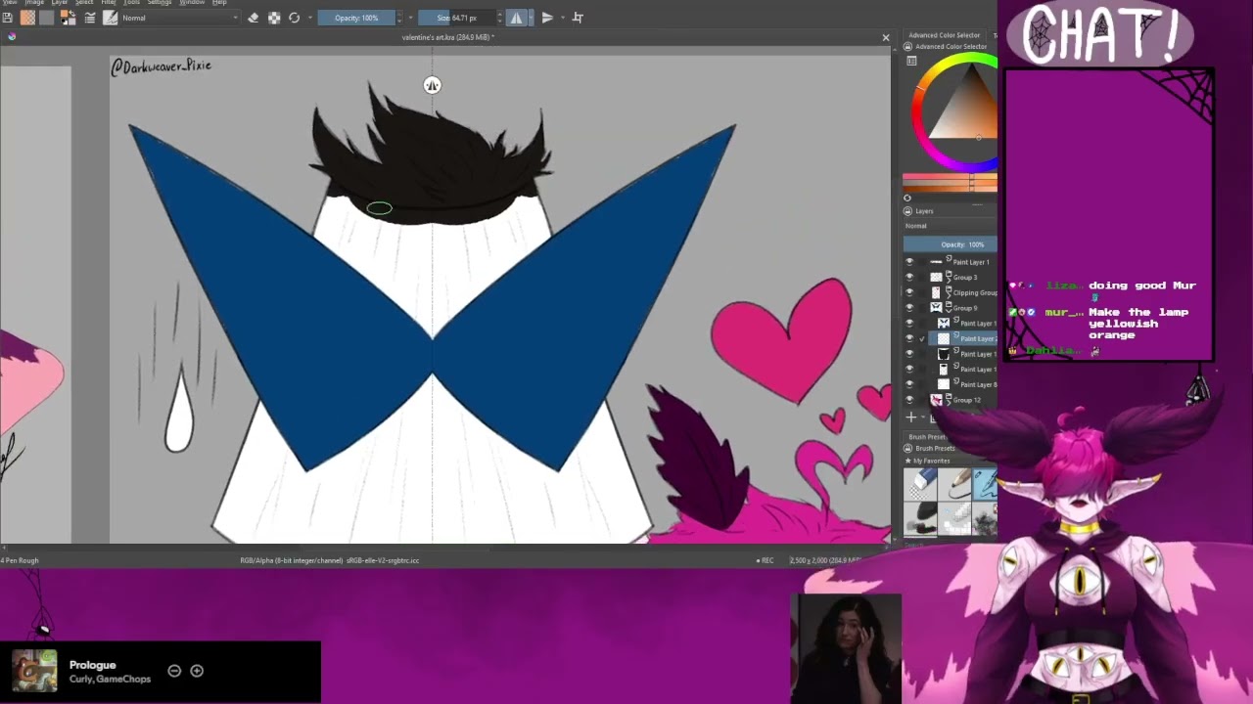The height and width of the screenshot is (704, 1253).
Task: Toggle preserve alpha checkerboard icon
Action: pos(274,18)
